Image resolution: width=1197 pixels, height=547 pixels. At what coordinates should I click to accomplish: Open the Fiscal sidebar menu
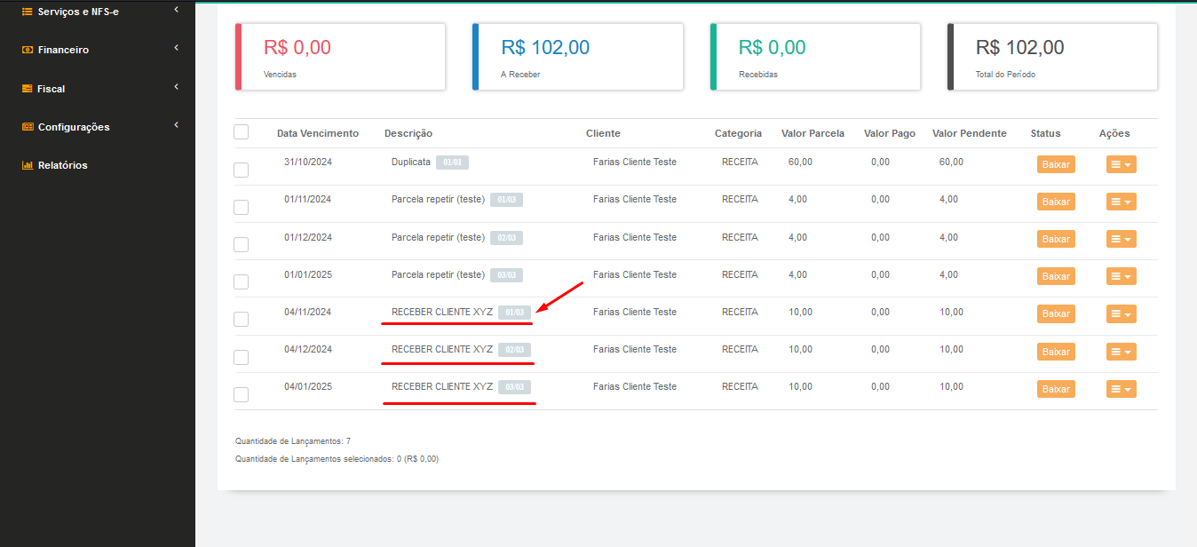[x=51, y=89]
